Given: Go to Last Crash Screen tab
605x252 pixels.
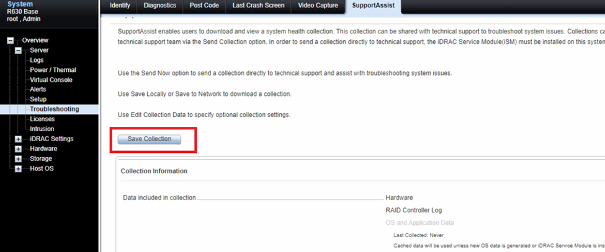Looking at the screenshot, I should [259, 6].
